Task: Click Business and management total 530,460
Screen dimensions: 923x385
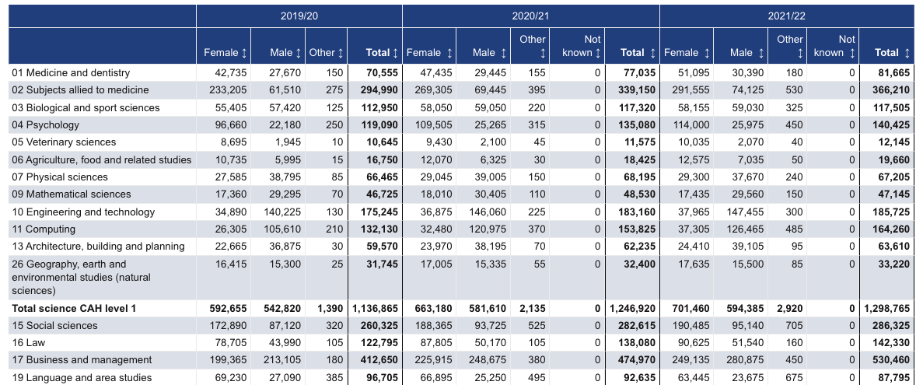Action: [x=891, y=359]
